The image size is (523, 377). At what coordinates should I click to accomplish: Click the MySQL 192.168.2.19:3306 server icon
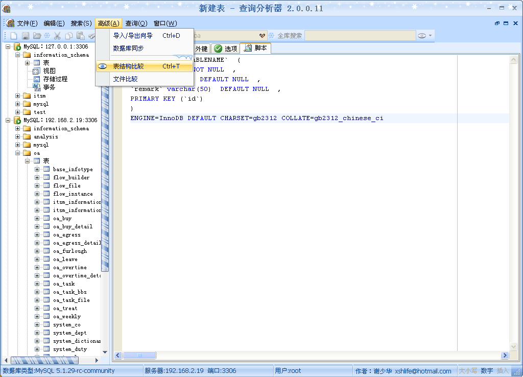(17, 120)
